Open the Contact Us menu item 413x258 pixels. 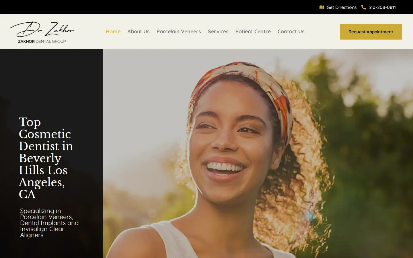pyautogui.click(x=291, y=32)
